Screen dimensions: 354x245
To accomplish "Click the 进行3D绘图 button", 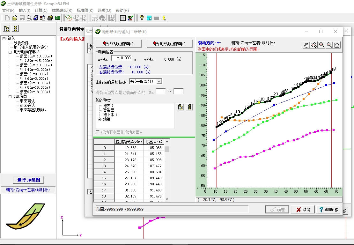I will click(28, 180).
